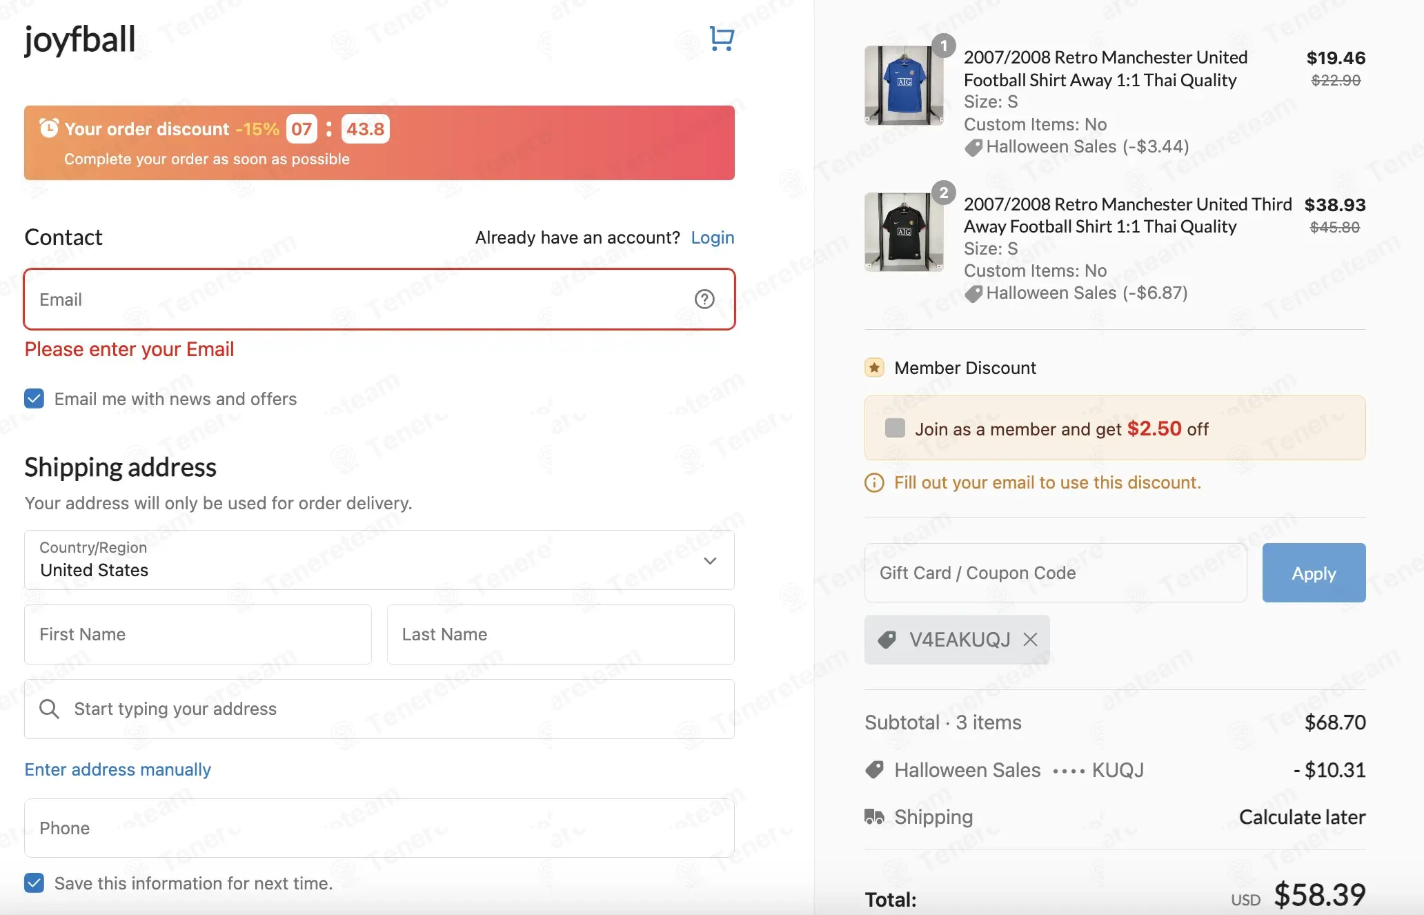Click Enter address manually link
Screen dimensions: 1424x915
pos(118,769)
